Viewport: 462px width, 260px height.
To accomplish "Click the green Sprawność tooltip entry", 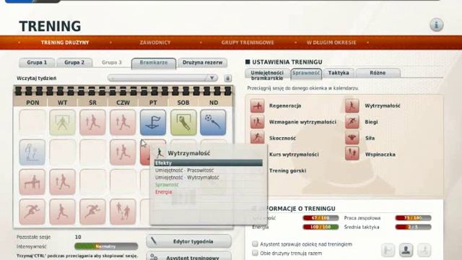I will coord(167,185).
